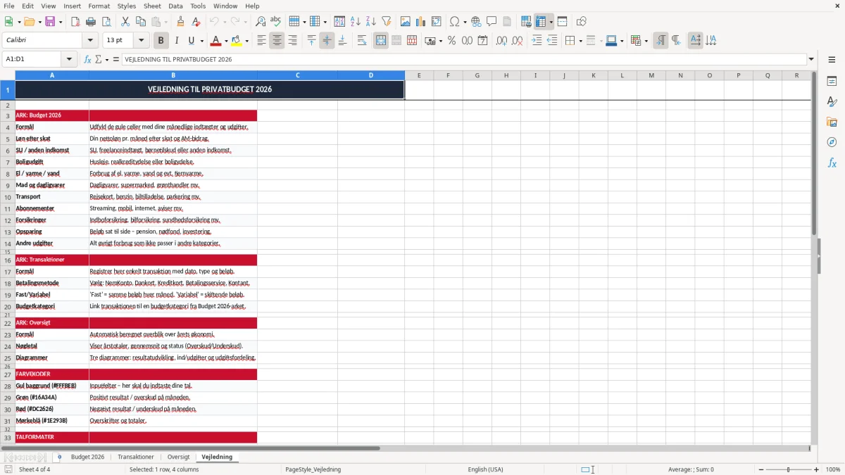Viewport: 845px width, 475px height.
Task: Select column header F
Action: point(448,75)
